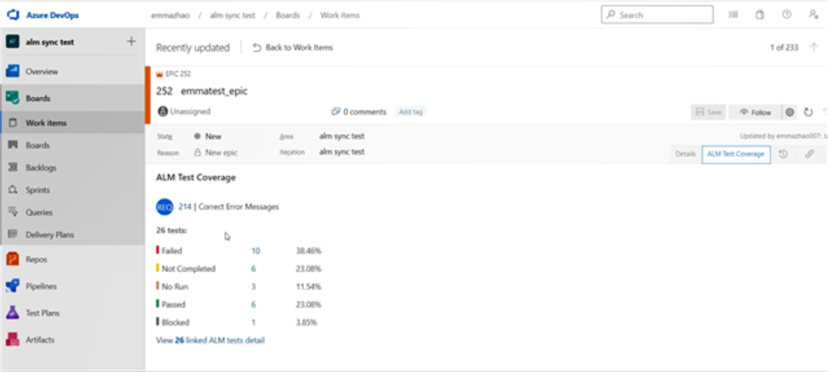The width and height of the screenshot is (828, 372).
Task: Open the History tab icon
Action: (x=783, y=154)
